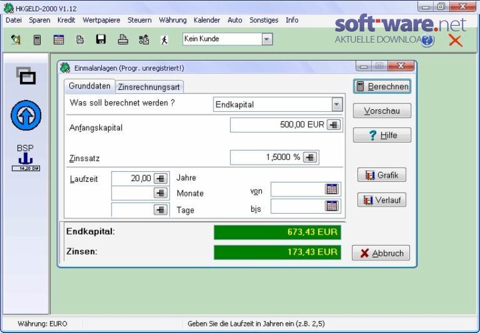Open the Kalender menu
The height and width of the screenshot is (333, 480).
pos(207,20)
